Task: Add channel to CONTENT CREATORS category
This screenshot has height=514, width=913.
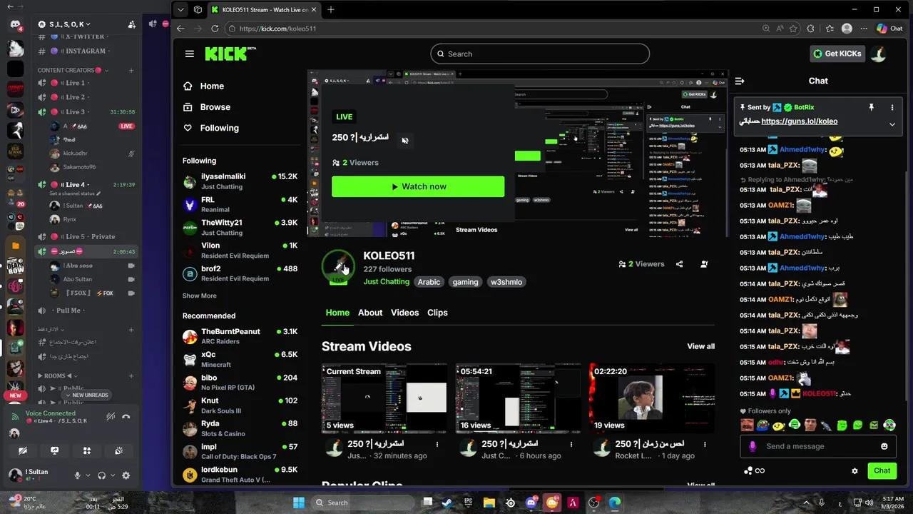Action: [131, 70]
